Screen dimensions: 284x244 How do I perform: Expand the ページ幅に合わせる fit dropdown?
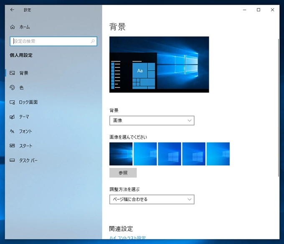(x=152, y=199)
